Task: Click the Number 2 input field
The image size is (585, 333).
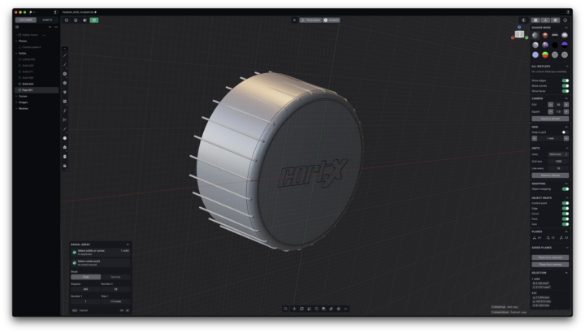Action: coord(115,289)
